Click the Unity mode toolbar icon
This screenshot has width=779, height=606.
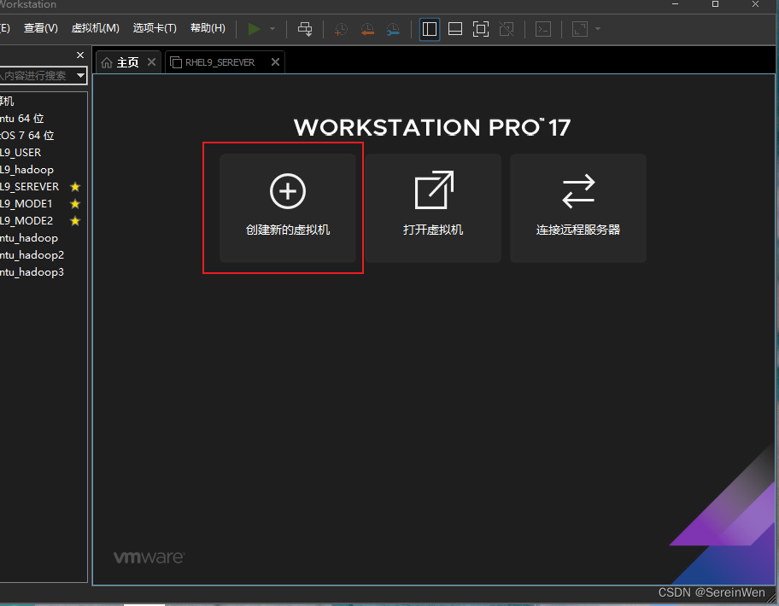[x=507, y=29]
